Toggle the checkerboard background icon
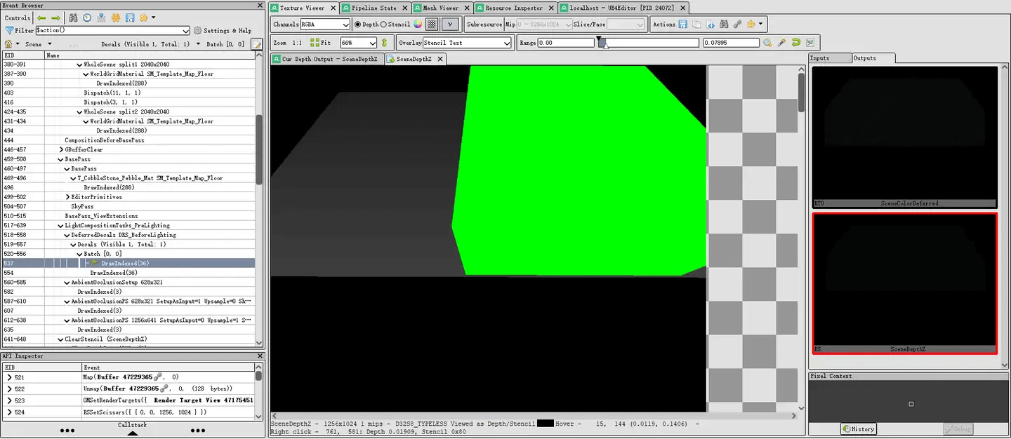This screenshot has width=1011, height=439. (x=432, y=24)
